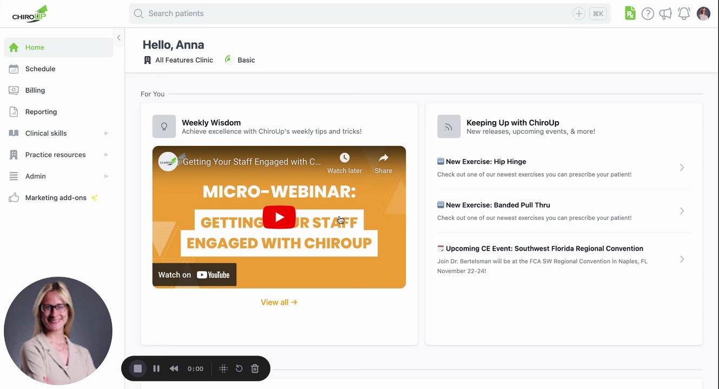
Task: Click the Home house icon in sidebar
Action: [x=14, y=48]
